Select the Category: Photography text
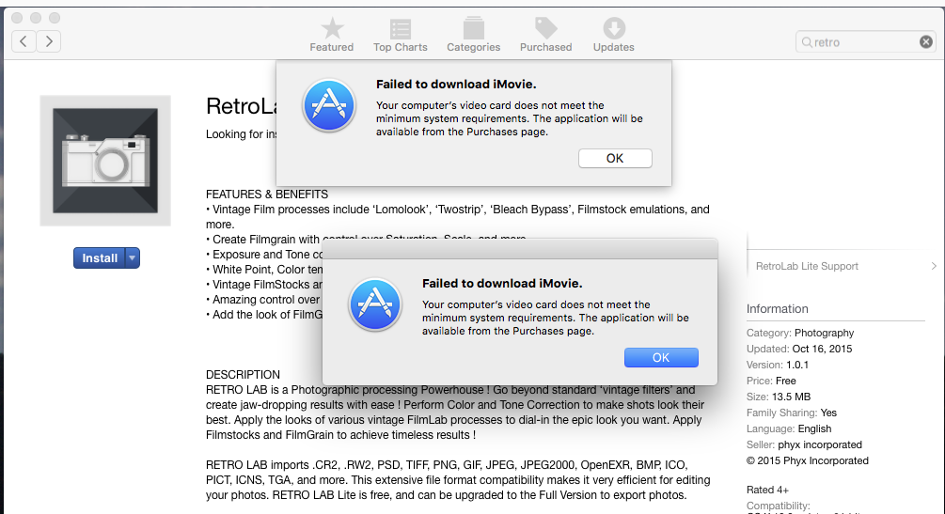Screen dimensions: 945x514 point(800,333)
